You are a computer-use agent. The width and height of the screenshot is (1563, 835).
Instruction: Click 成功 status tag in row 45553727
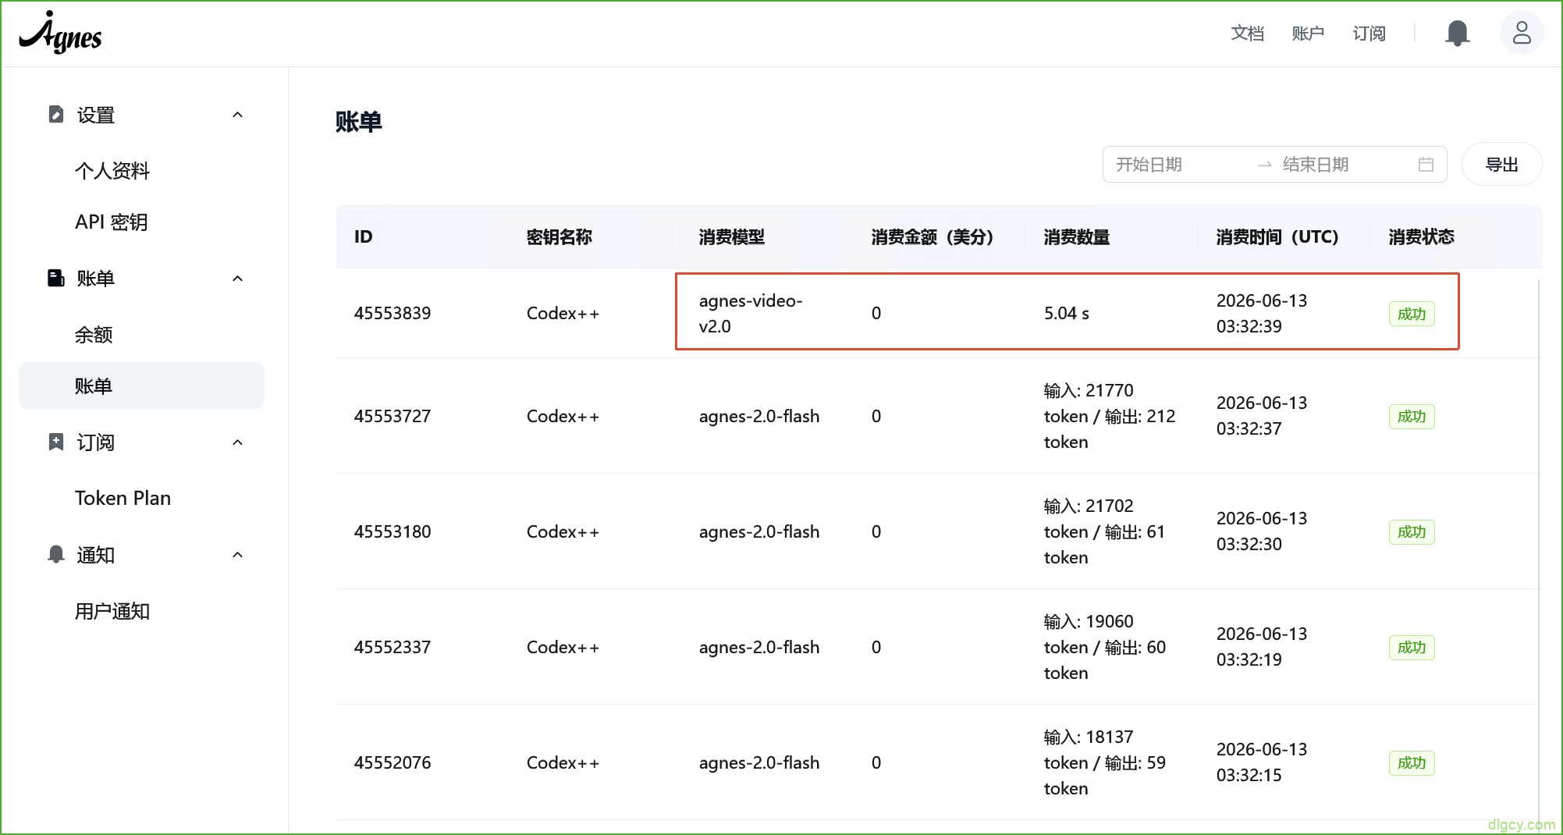click(x=1412, y=417)
